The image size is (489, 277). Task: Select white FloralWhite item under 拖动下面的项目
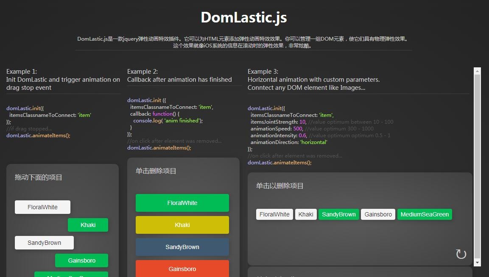tap(42, 207)
